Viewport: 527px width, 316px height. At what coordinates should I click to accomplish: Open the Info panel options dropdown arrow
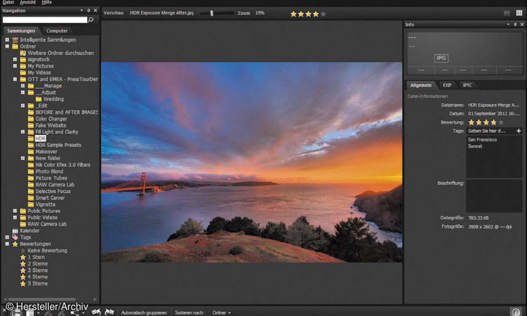(509, 25)
